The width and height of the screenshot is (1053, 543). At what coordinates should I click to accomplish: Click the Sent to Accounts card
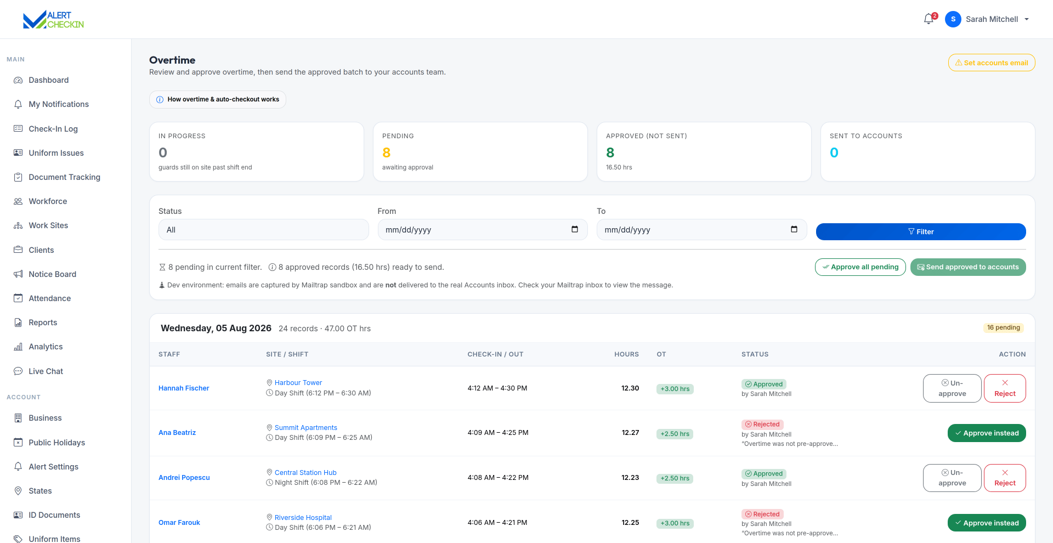[x=928, y=152]
